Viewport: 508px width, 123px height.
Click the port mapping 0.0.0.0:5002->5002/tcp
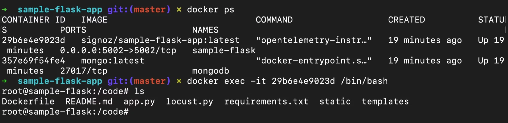118,50
